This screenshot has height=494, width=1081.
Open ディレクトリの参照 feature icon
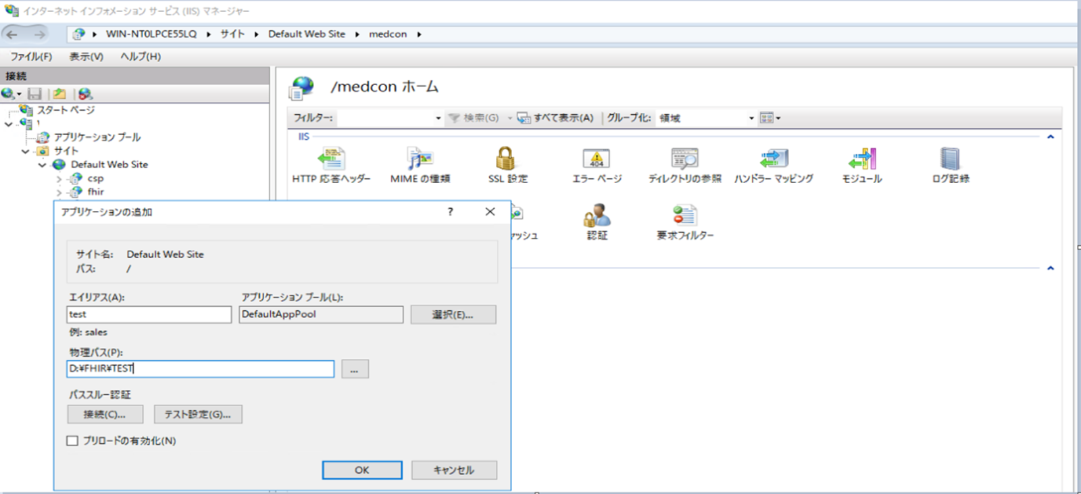[x=684, y=159]
